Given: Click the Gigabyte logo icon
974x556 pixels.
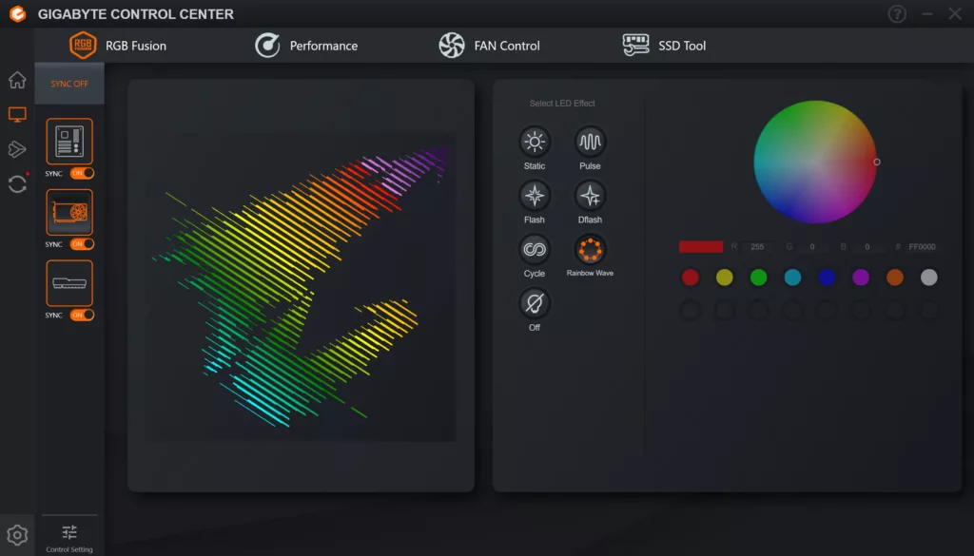Looking at the screenshot, I should [x=18, y=13].
